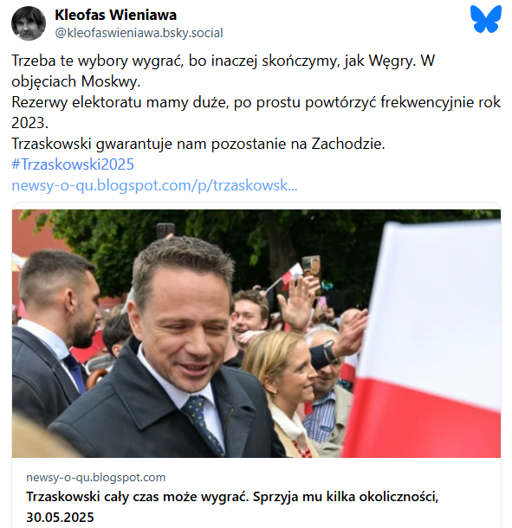Open the Kleofas Wieniawa display name

tap(115, 15)
